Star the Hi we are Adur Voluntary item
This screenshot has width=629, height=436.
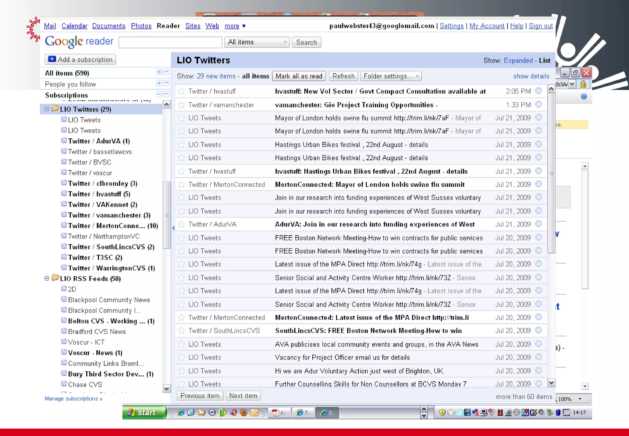click(x=182, y=371)
